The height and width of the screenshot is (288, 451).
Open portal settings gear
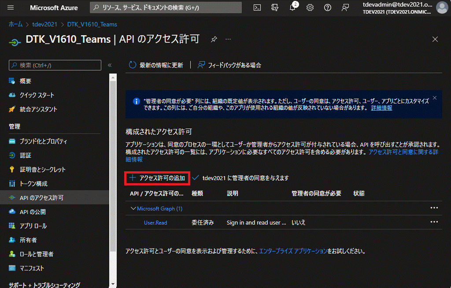point(310,7)
